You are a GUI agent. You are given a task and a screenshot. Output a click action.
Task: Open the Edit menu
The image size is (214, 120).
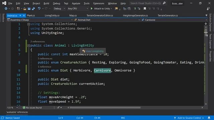[x=18, y=3]
